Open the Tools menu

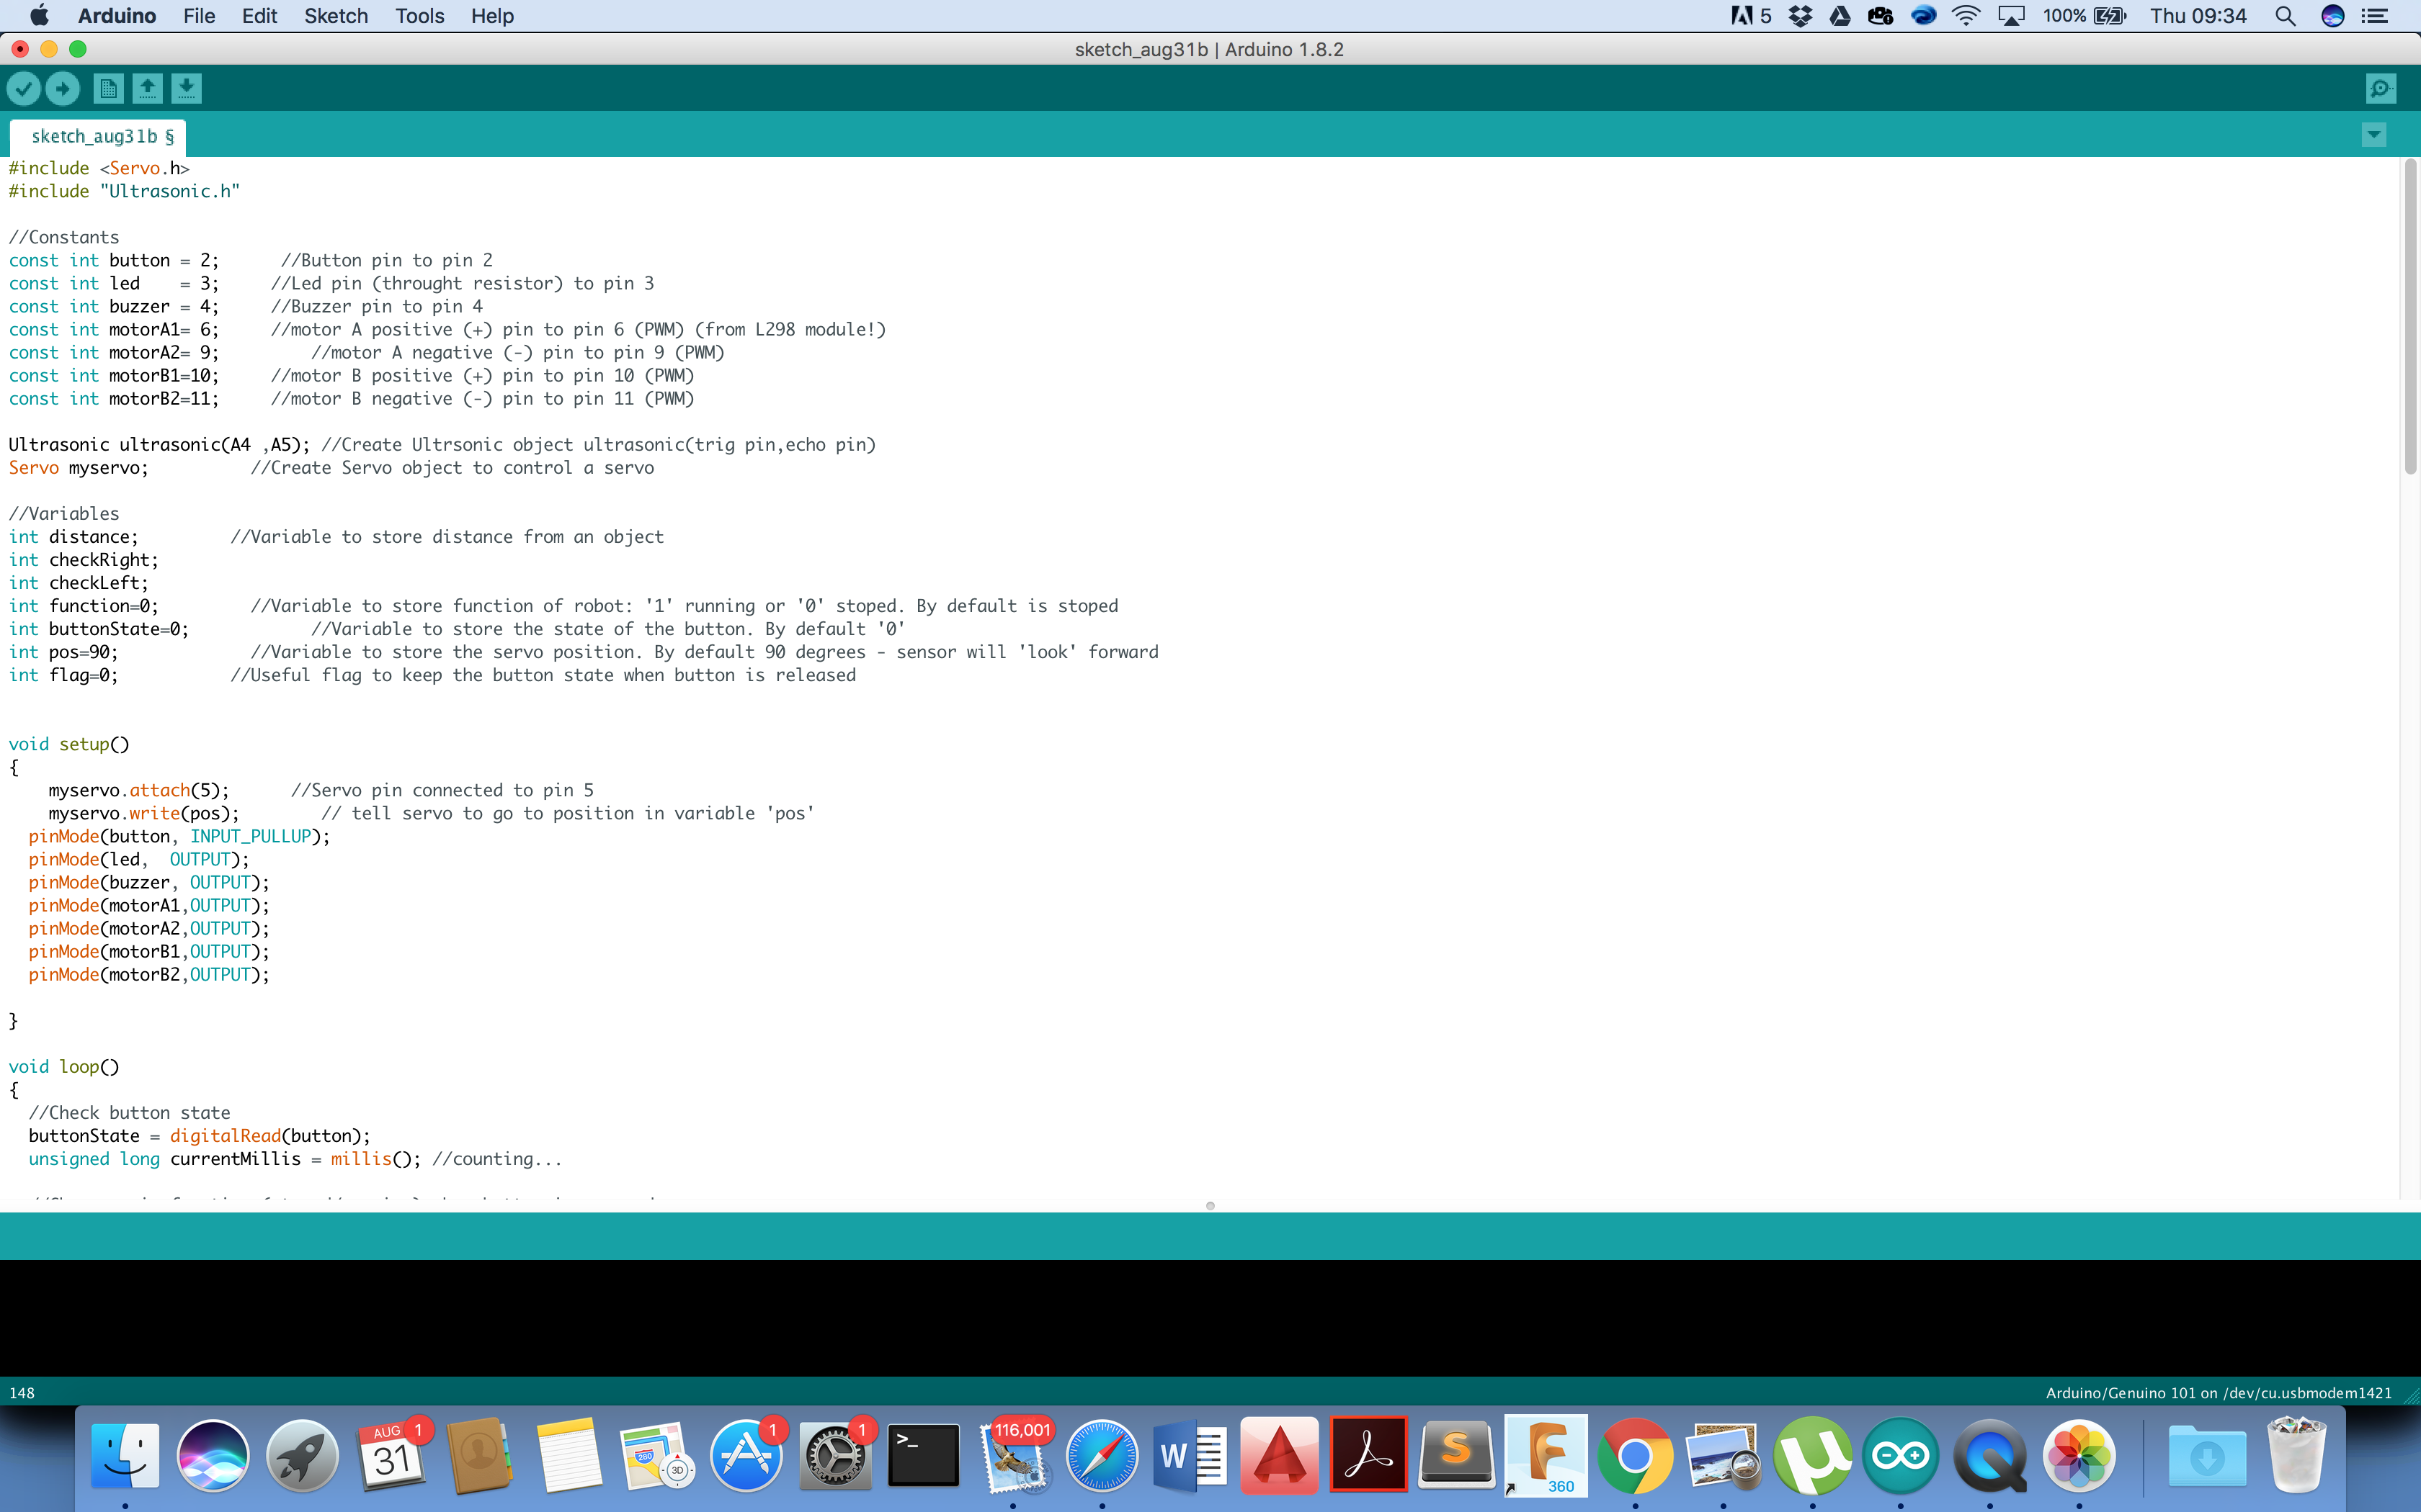coord(419,16)
